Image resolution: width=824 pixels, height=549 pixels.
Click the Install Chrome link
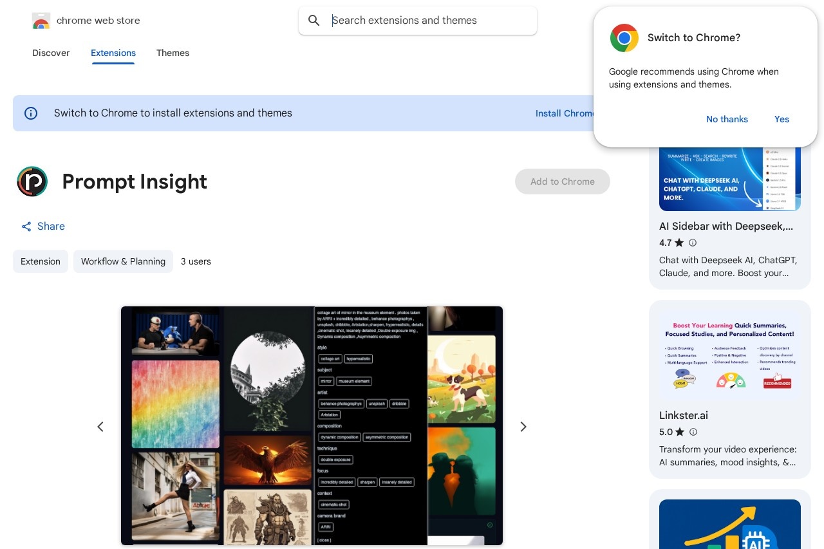[x=564, y=113]
